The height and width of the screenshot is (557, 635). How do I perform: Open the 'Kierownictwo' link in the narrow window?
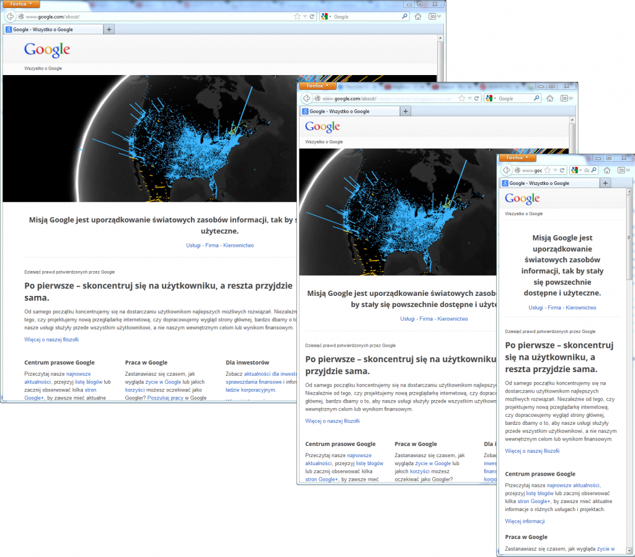[580, 308]
